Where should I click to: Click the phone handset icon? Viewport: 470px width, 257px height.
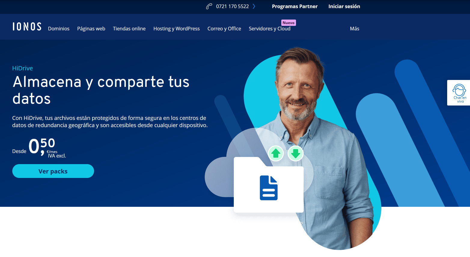[209, 6]
